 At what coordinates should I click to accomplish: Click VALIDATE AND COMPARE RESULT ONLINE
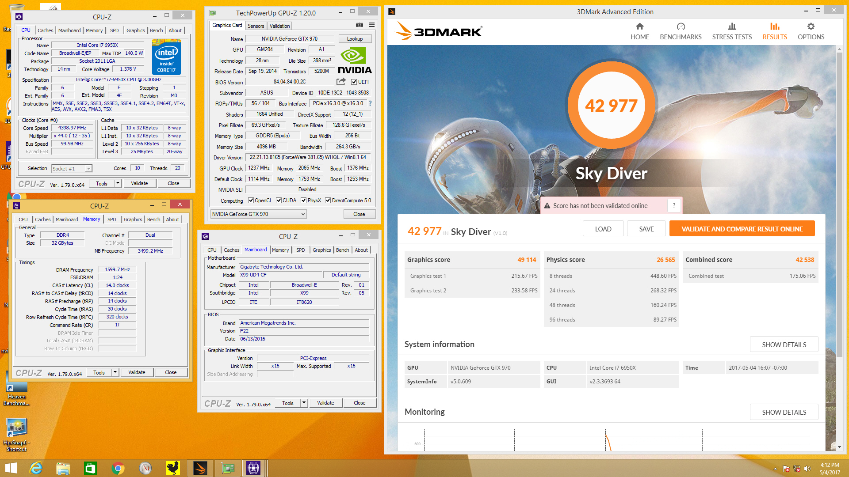coord(742,229)
